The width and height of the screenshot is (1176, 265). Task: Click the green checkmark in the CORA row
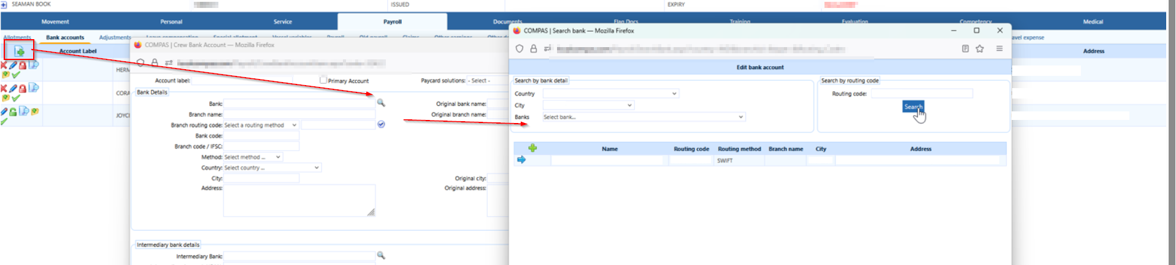click(x=16, y=98)
